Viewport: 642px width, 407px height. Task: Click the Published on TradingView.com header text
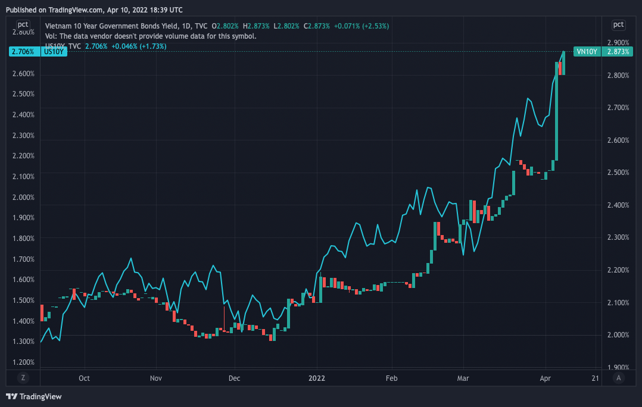point(94,10)
